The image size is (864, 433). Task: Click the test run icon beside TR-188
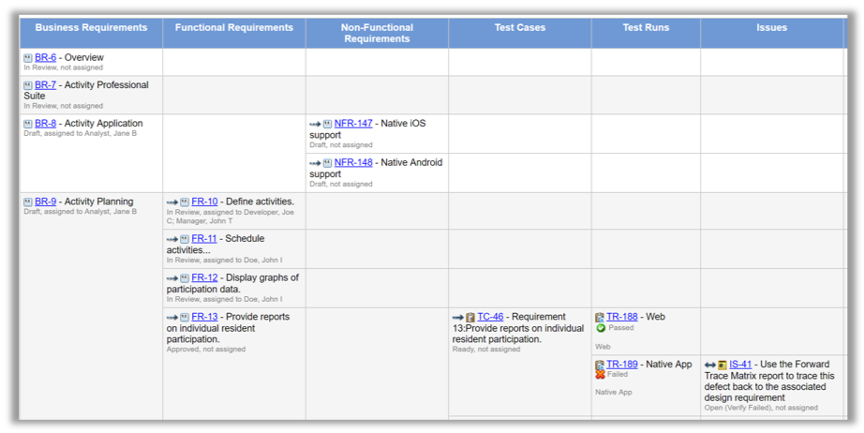pos(600,318)
